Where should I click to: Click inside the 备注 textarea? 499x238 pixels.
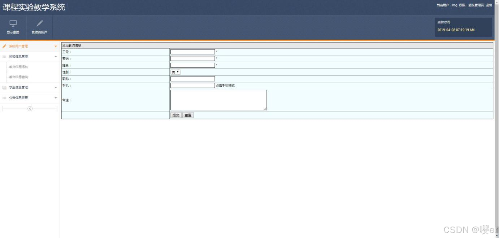coord(218,100)
